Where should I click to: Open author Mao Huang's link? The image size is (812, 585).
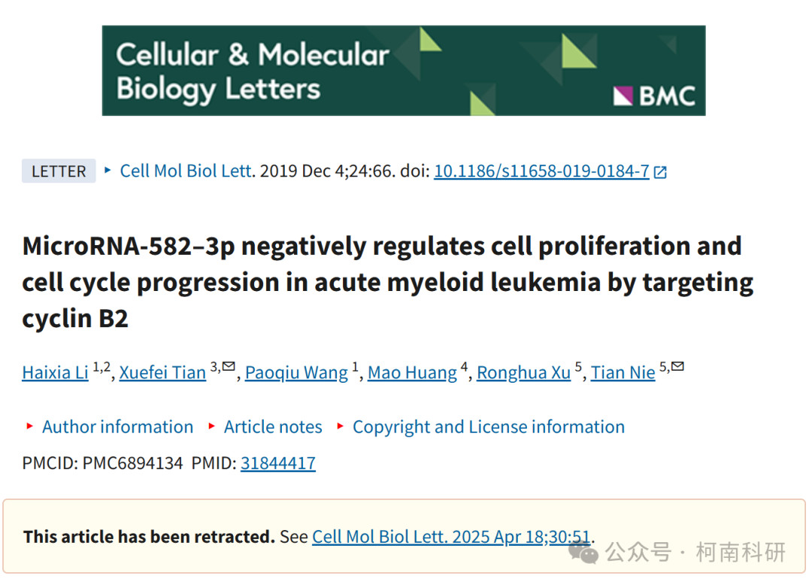(412, 372)
